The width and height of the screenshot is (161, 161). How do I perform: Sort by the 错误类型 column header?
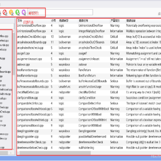[x=64, y=21]
